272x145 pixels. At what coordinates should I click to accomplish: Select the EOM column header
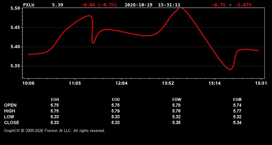tap(237, 100)
